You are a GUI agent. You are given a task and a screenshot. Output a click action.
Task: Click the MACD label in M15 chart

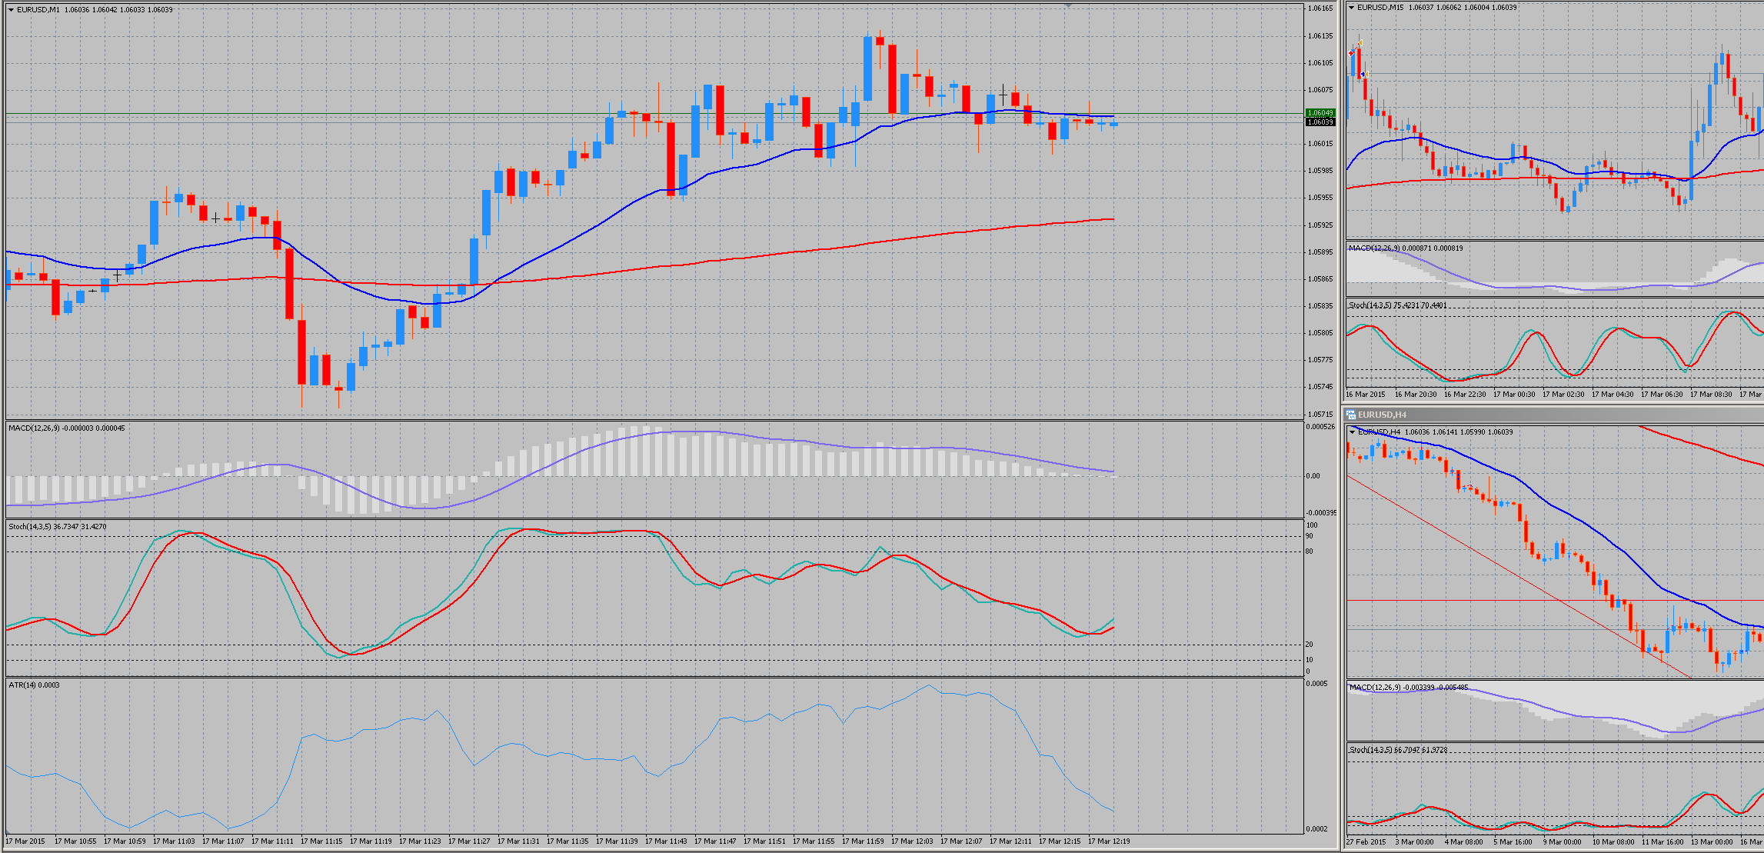point(1374,248)
